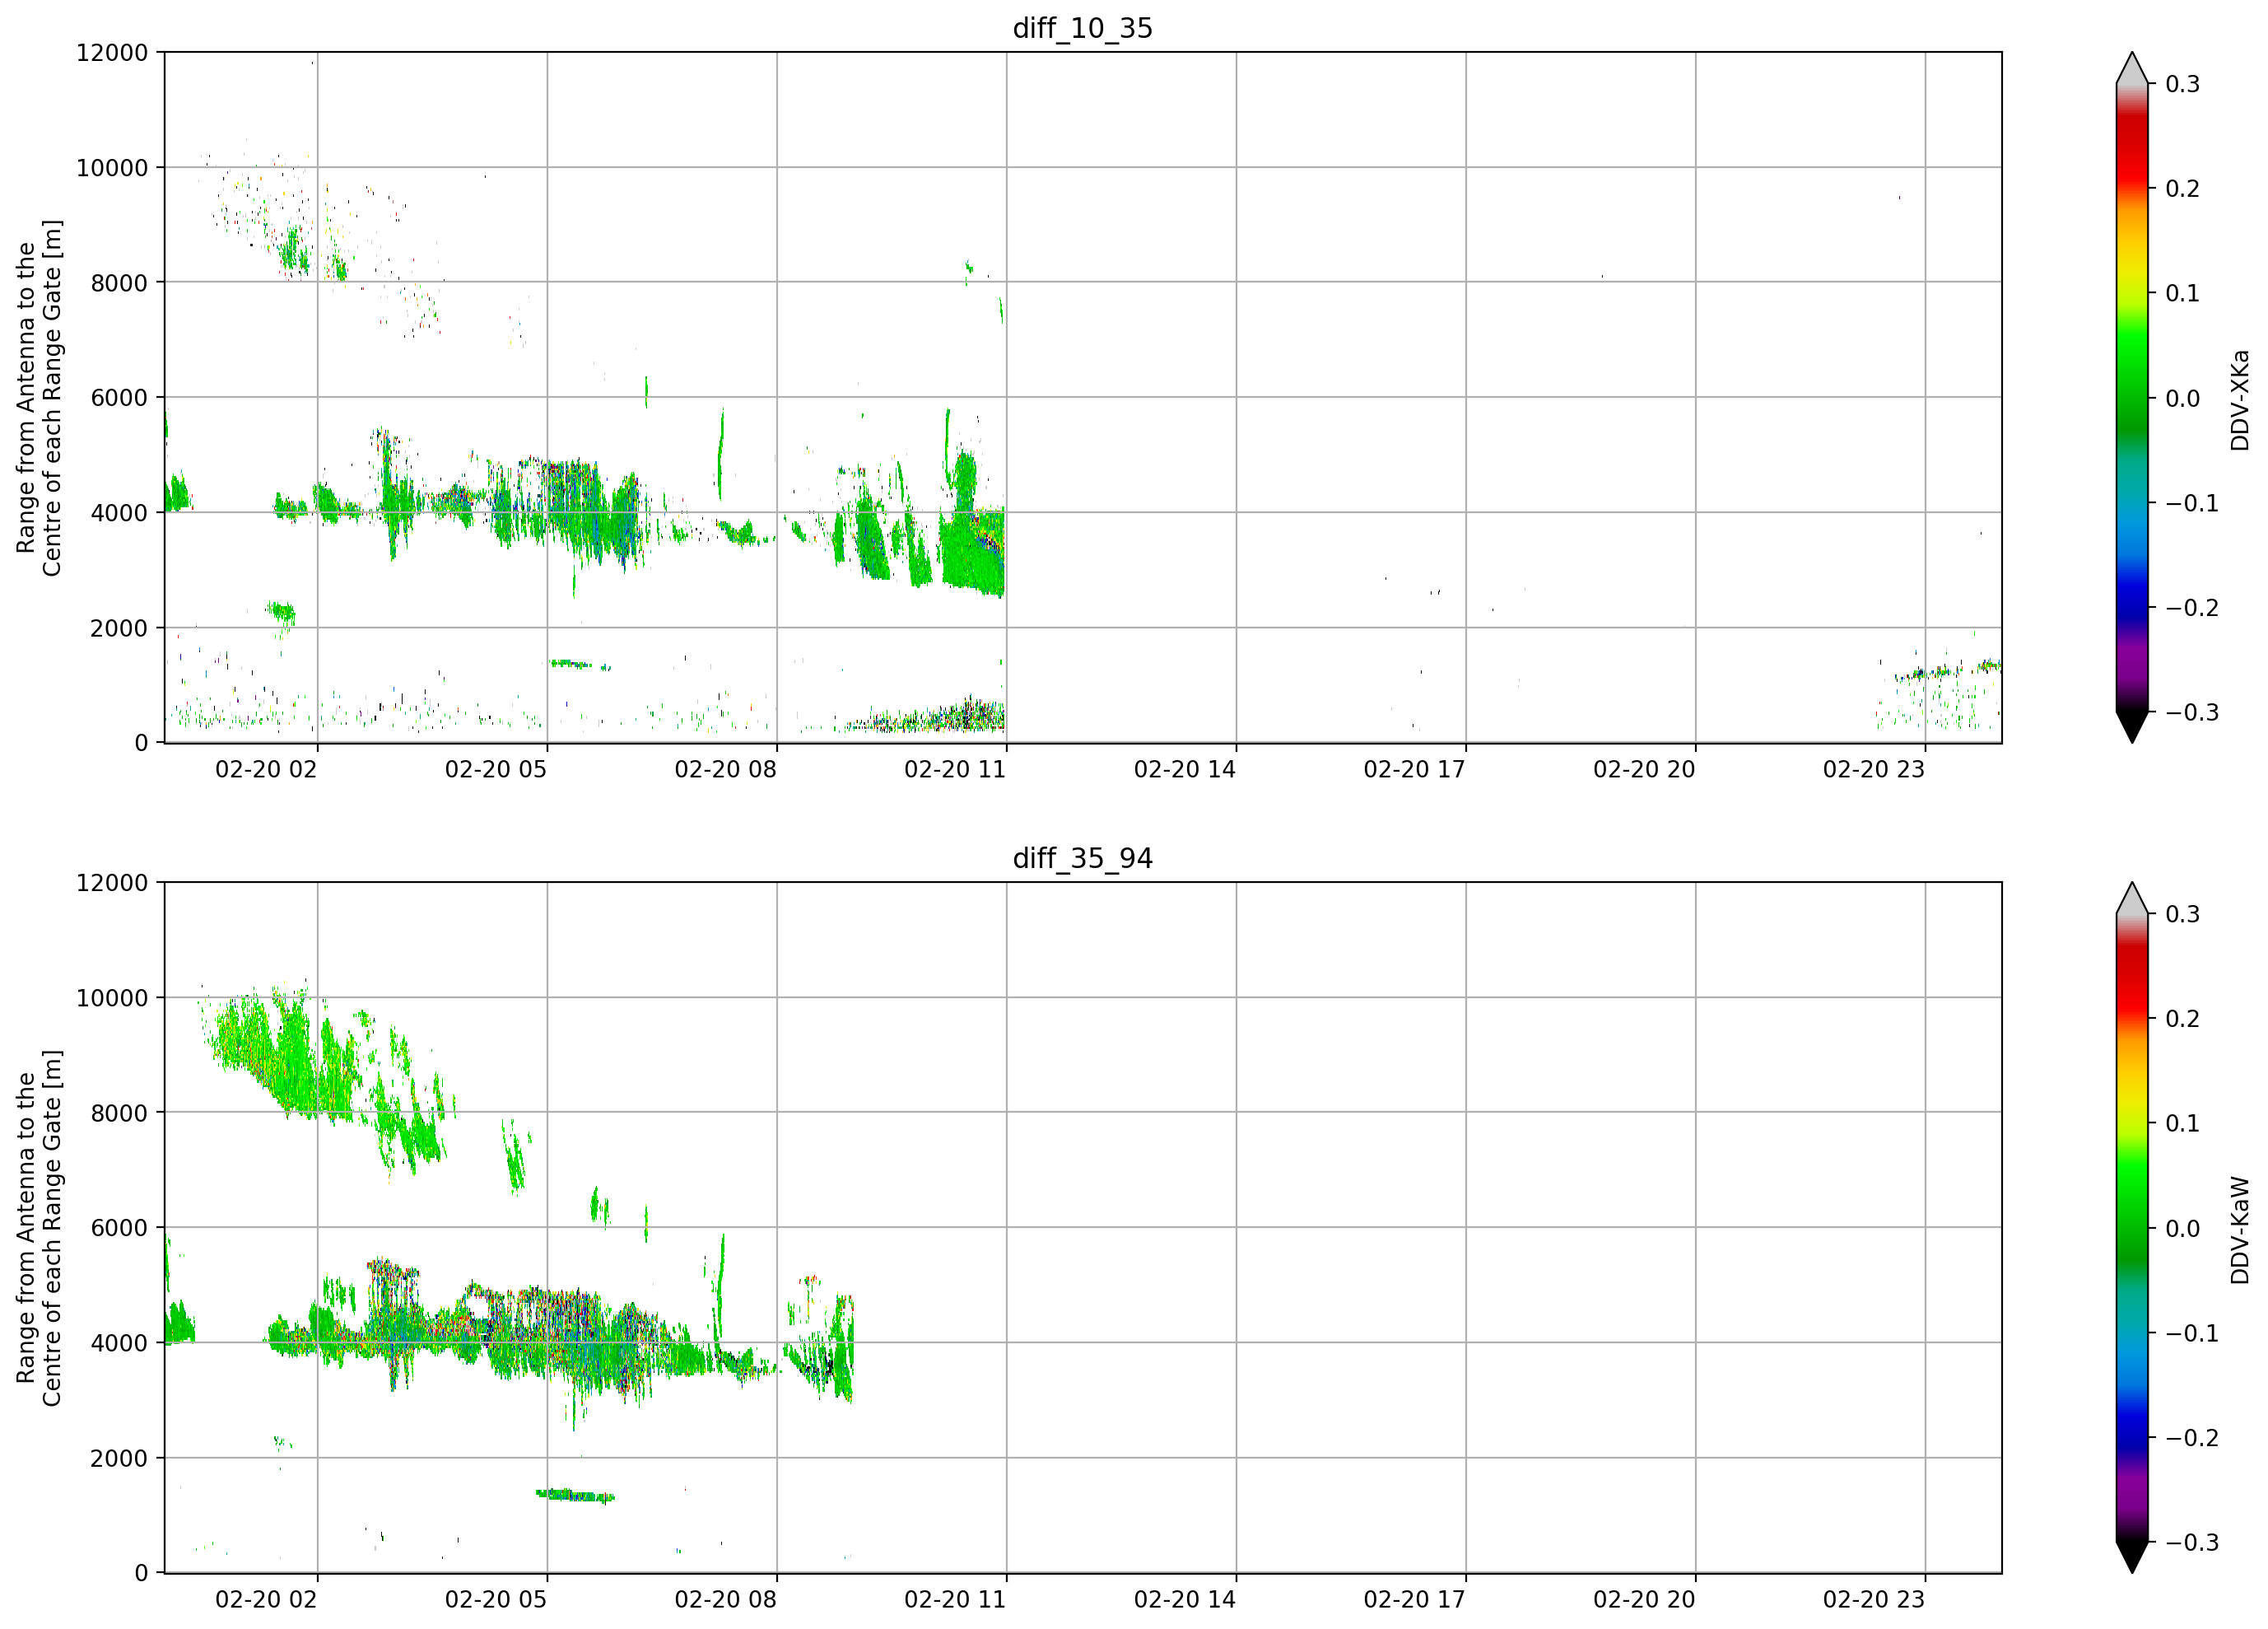Viewport: 2268px width, 1629px height.
Task: Click the '02-20 11' x-tick under diff_35_94
Action: 955,1600
